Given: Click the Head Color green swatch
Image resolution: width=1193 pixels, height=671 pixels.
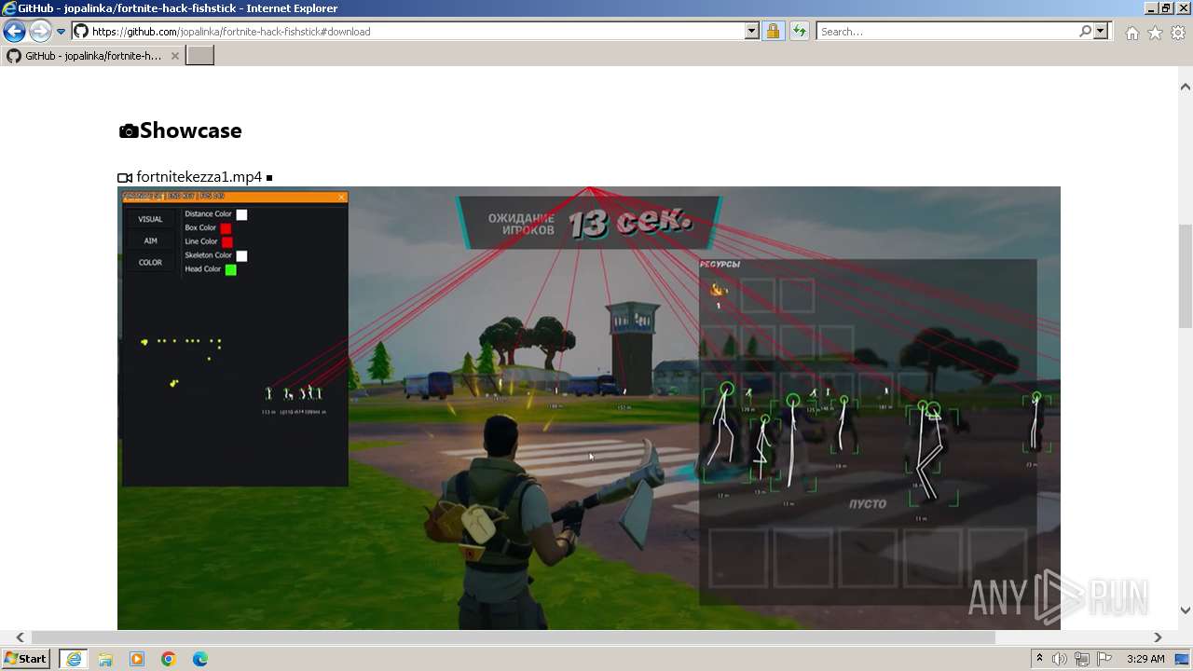Looking at the screenshot, I should click(x=230, y=269).
